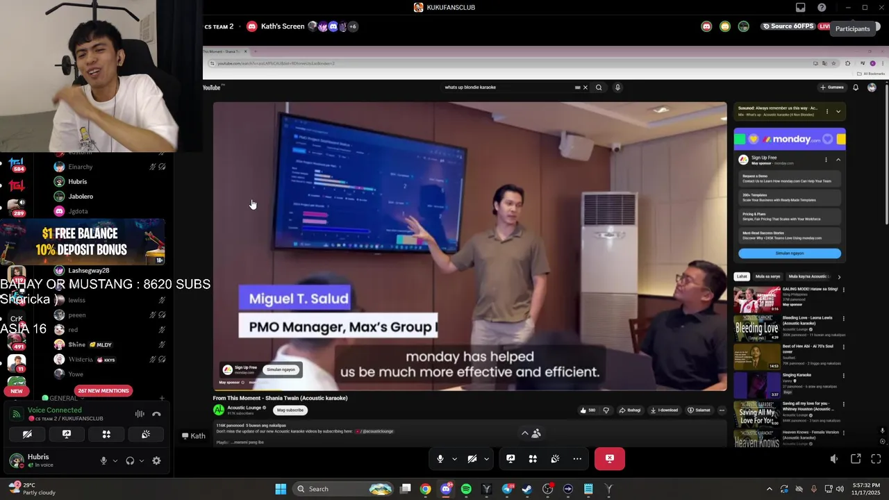The image size is (889, 500).
Task: Click share screen in stream control bar
Action: click(x=510, y=458)
